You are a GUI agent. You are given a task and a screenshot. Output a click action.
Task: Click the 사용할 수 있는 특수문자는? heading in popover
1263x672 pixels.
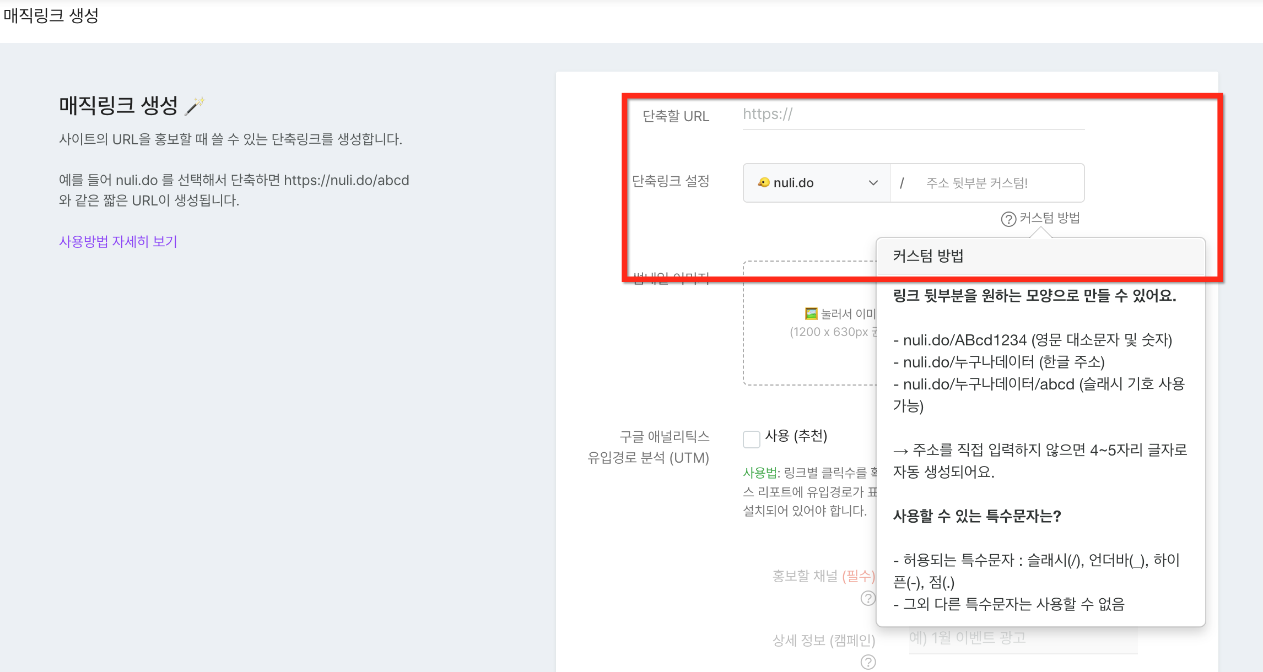(x=976, y=516)
